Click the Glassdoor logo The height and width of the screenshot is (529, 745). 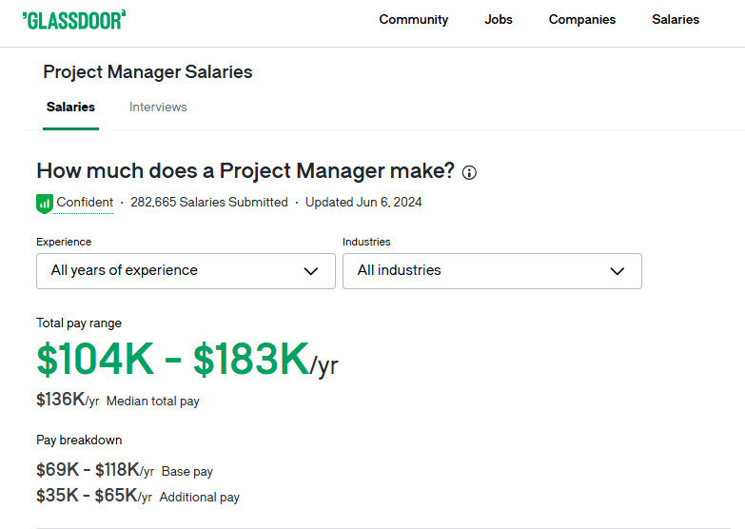74,20
